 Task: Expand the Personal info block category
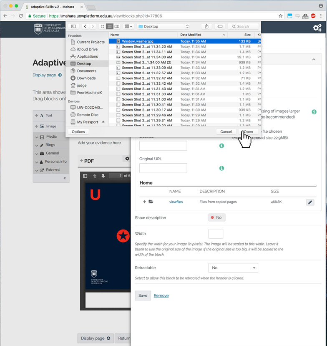point(51,162)
